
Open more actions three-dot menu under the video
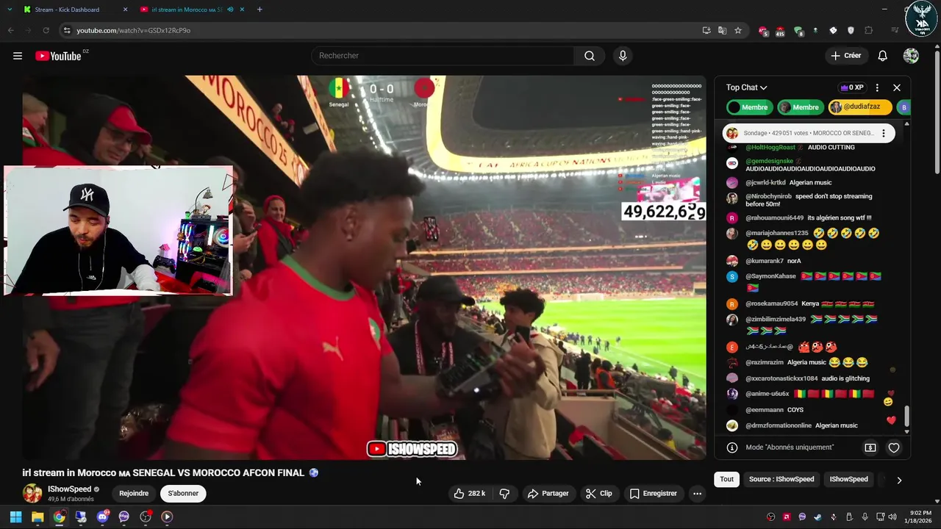pos(697,494)
